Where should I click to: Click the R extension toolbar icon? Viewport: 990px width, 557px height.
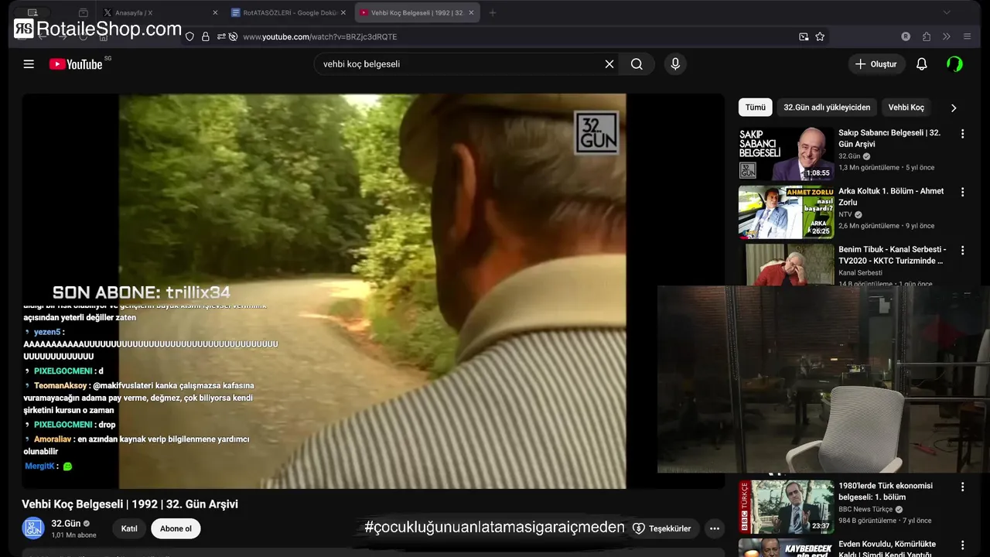coord(906,36)
